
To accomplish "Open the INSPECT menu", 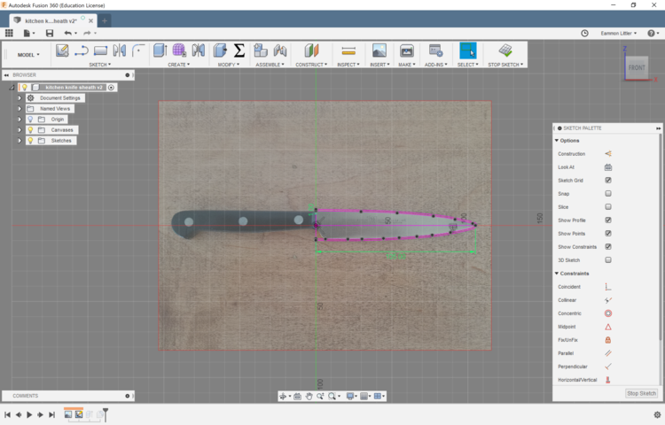I will click(x=348, y=65).
